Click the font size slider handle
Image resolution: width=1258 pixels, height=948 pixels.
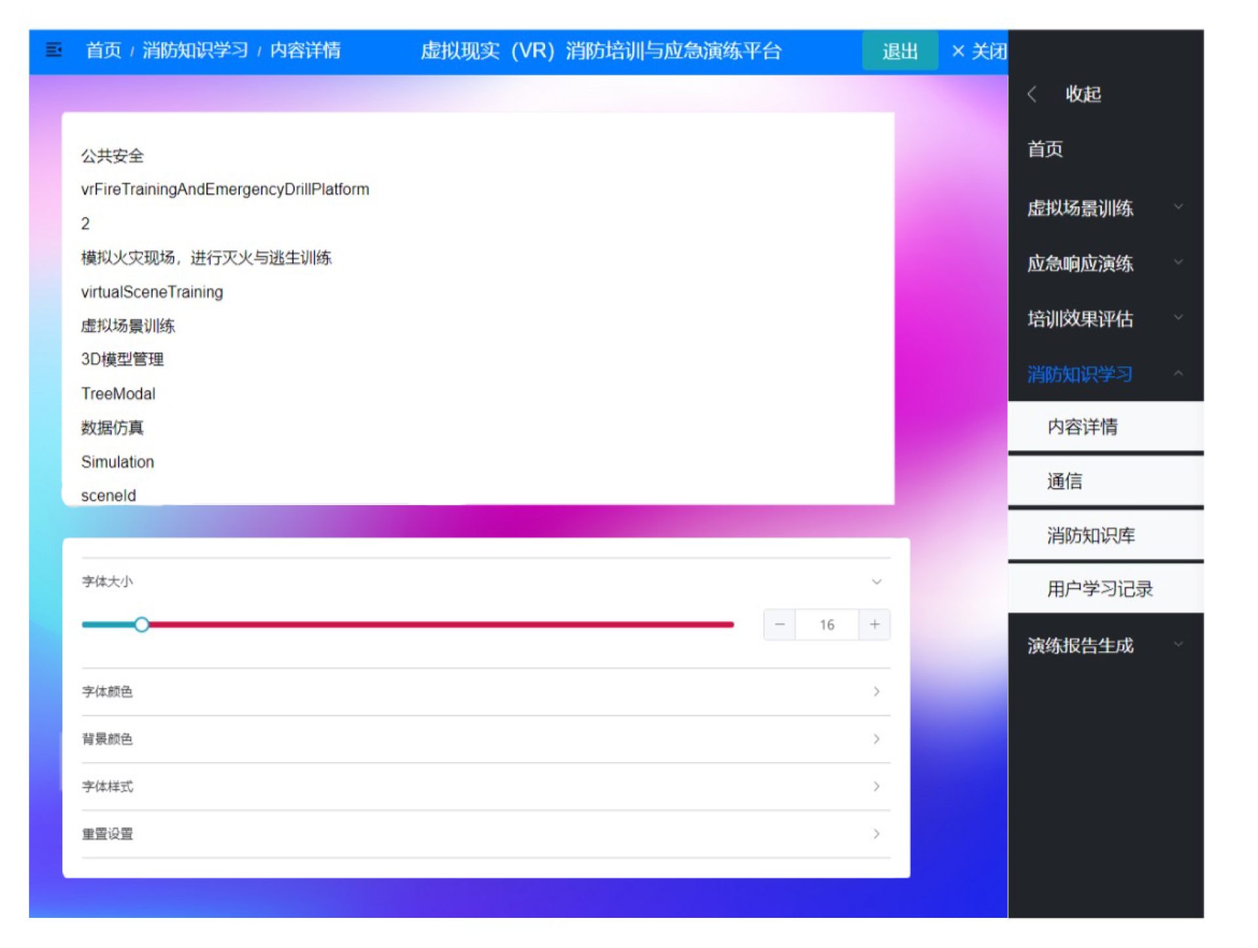coord(142,624)
